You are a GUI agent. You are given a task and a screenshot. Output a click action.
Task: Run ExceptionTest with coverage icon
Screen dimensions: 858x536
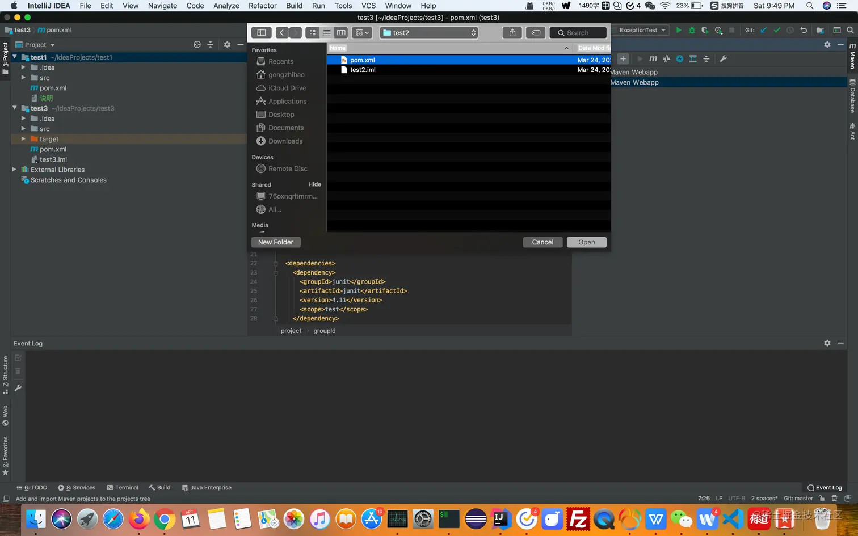tap(705, 30)
